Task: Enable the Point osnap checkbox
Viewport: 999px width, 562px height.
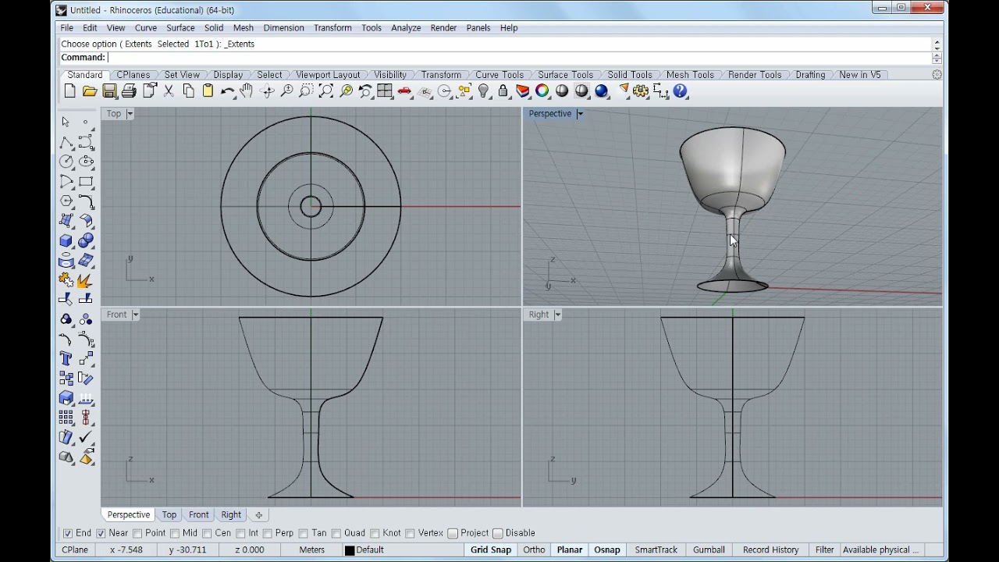Action: pos(137,533)
